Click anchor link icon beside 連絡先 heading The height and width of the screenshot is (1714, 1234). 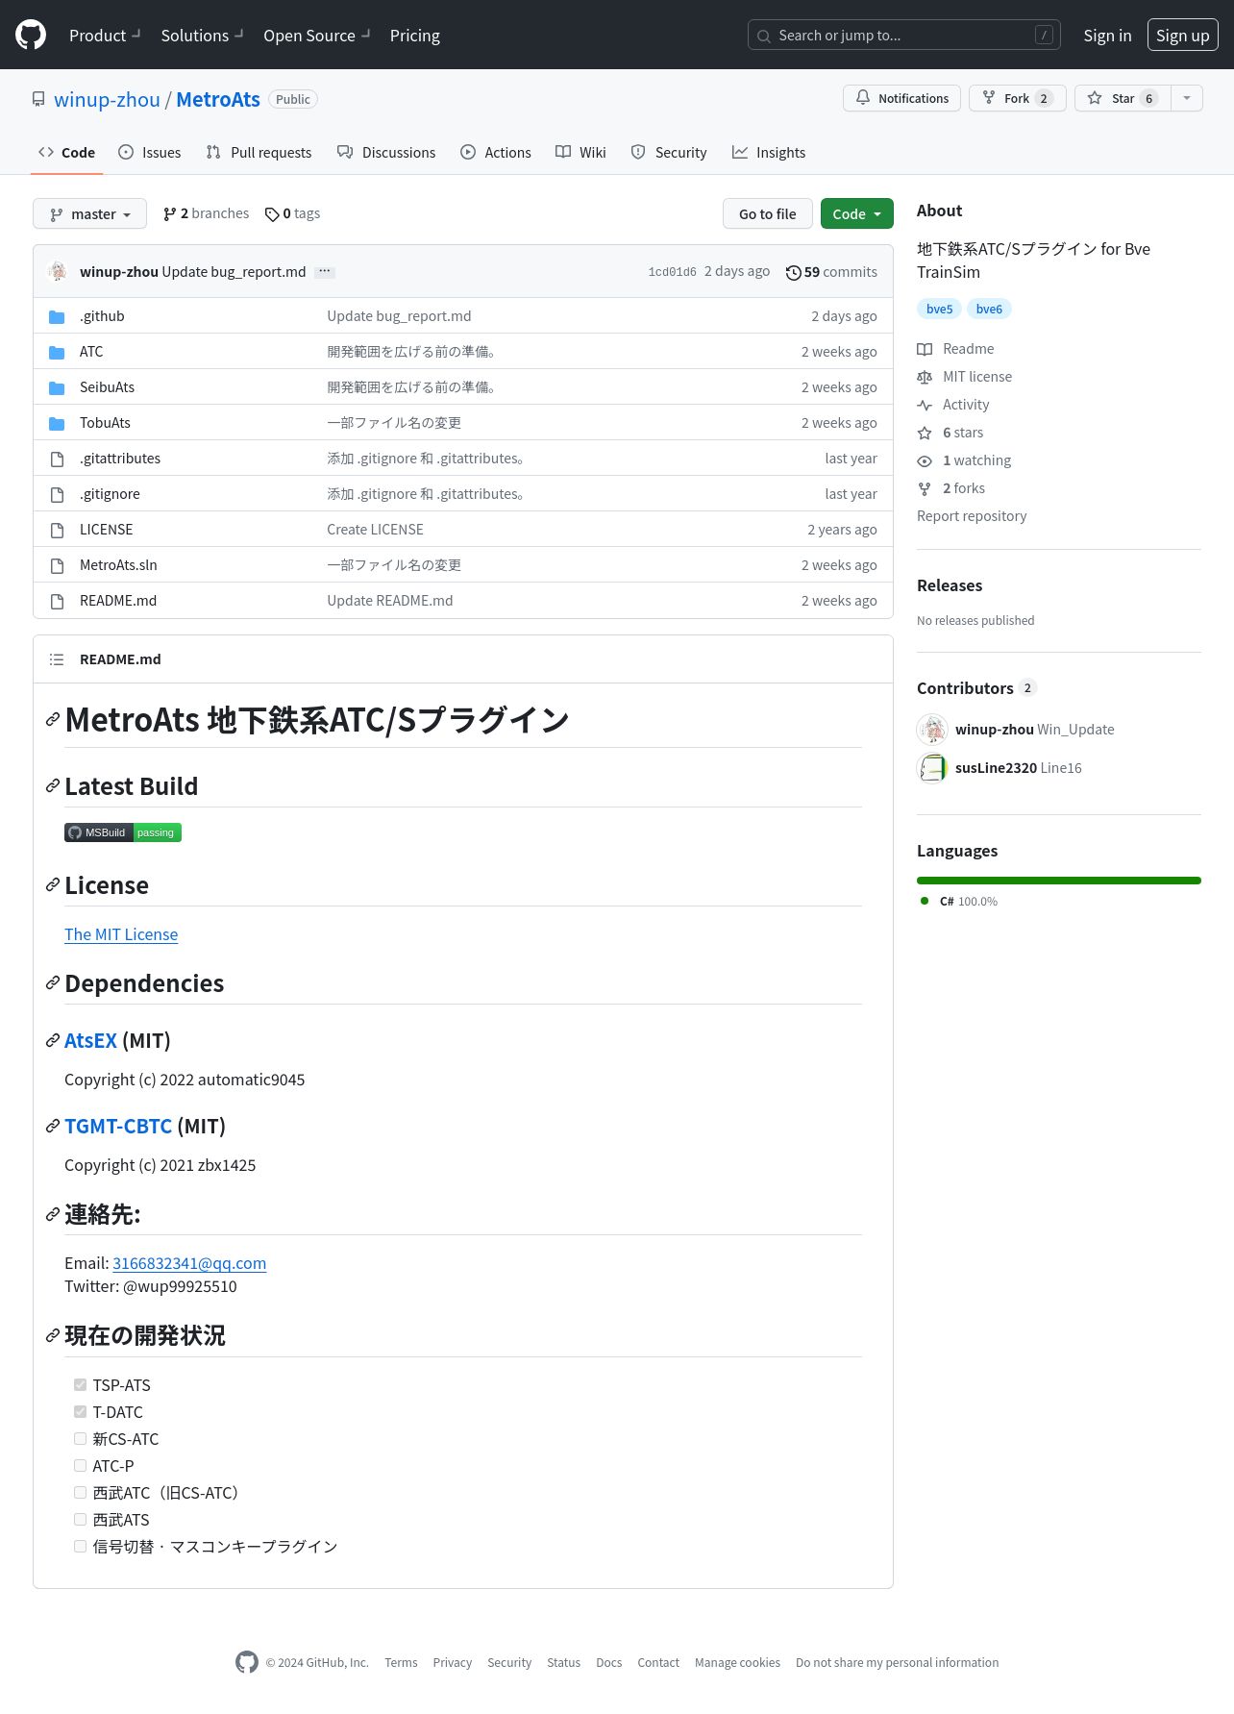(x=53, y=1215)
